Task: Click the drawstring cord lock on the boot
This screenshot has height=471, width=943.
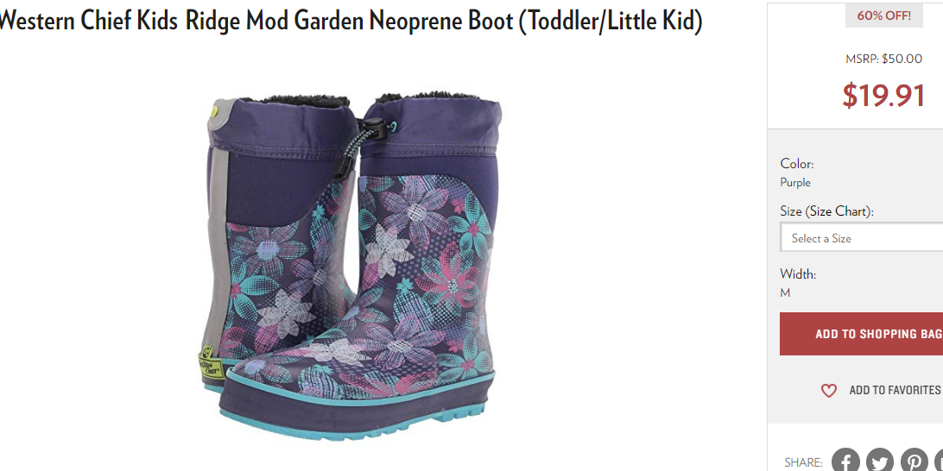Action: [374, 125]
